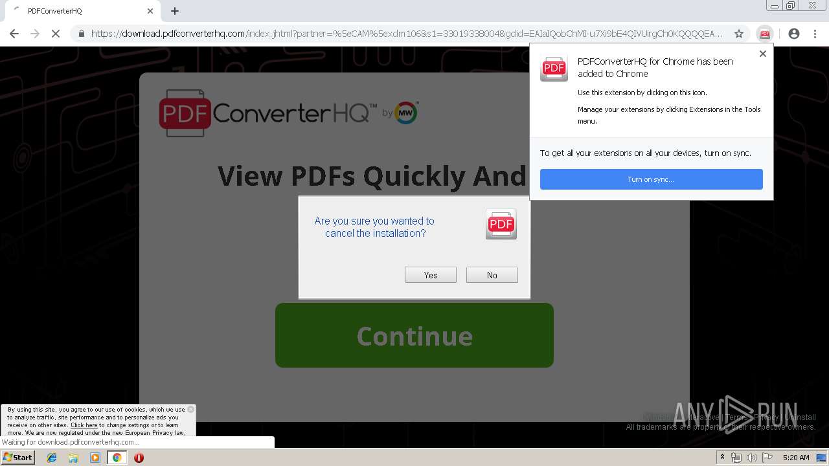Open the red Opera taskbar icon

click(x=139, y=458)
